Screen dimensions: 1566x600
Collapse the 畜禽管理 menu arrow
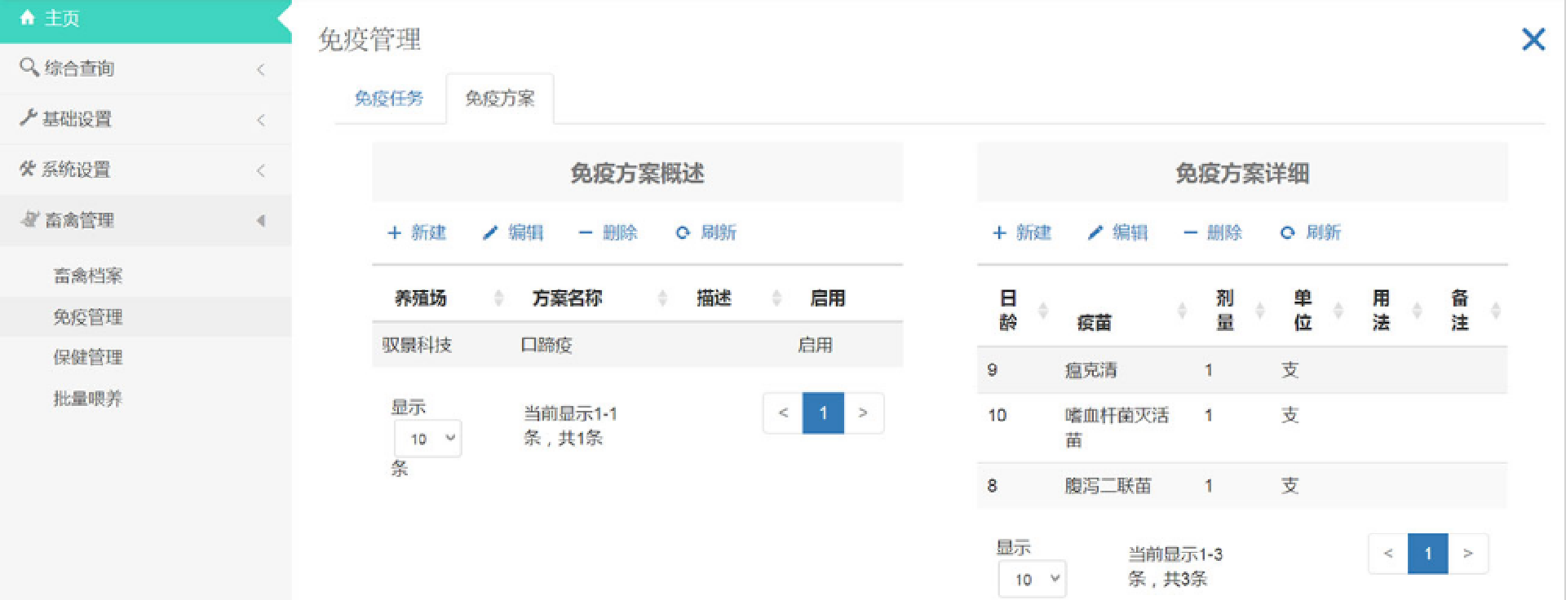click(261, 221)
